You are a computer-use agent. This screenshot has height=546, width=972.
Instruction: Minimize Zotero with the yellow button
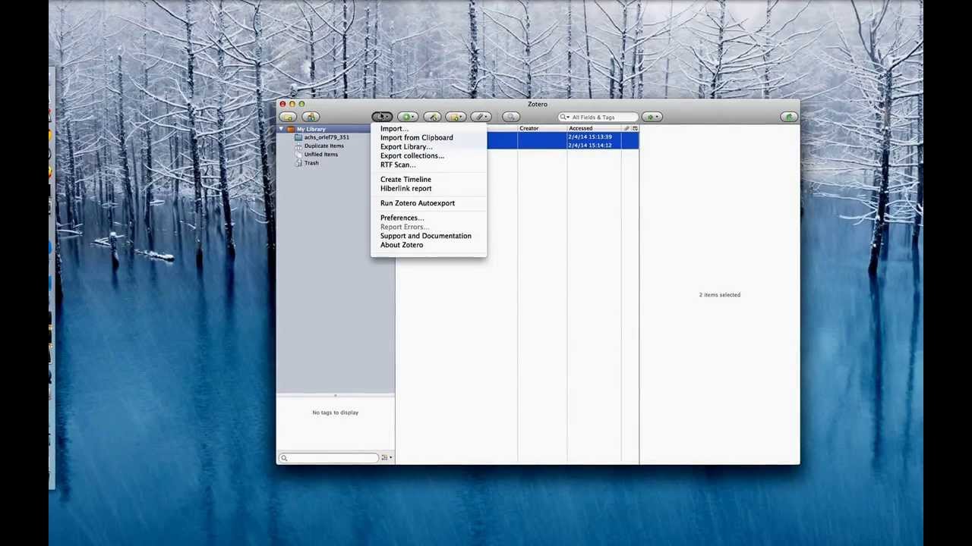coord(292,104)
